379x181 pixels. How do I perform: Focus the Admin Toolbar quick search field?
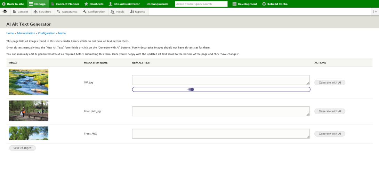click(x=201, y=4)
